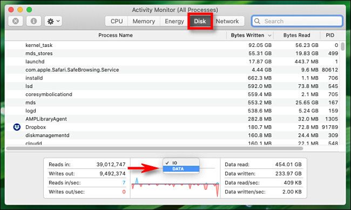
Task: Select com.apple.Safari.SafeBrowsing.Service row
Action: click(x=172, y=70)
